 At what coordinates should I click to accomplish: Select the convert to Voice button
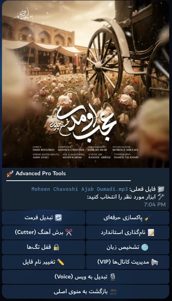[x=86, y=277]
